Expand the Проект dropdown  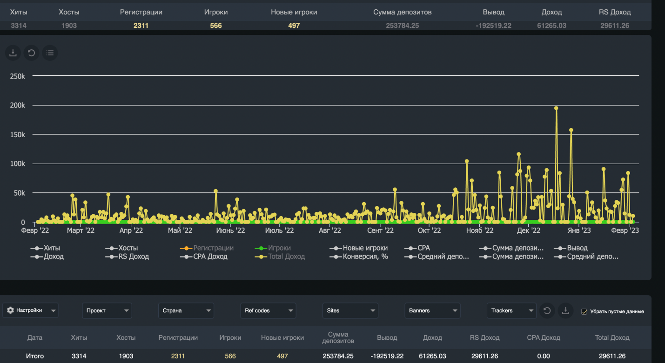pyautogui.click(x=107, y=310)
